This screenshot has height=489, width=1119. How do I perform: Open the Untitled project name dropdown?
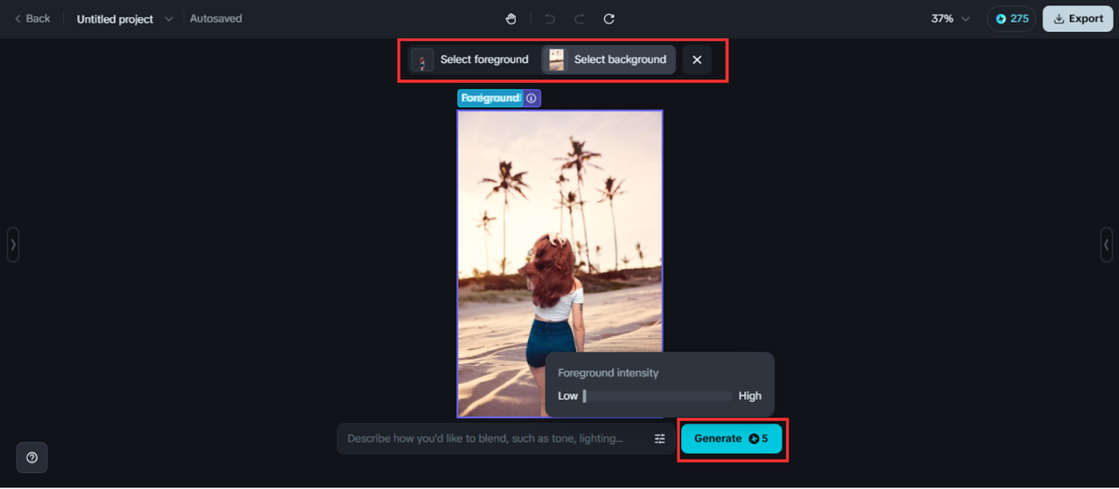click(x=124, y=18)
